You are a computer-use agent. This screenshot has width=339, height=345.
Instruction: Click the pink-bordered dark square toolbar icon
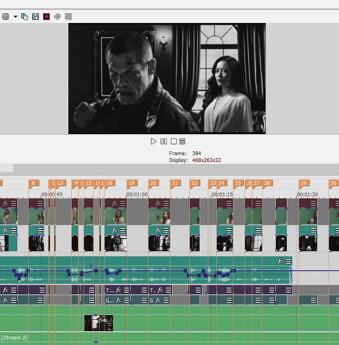46,17
